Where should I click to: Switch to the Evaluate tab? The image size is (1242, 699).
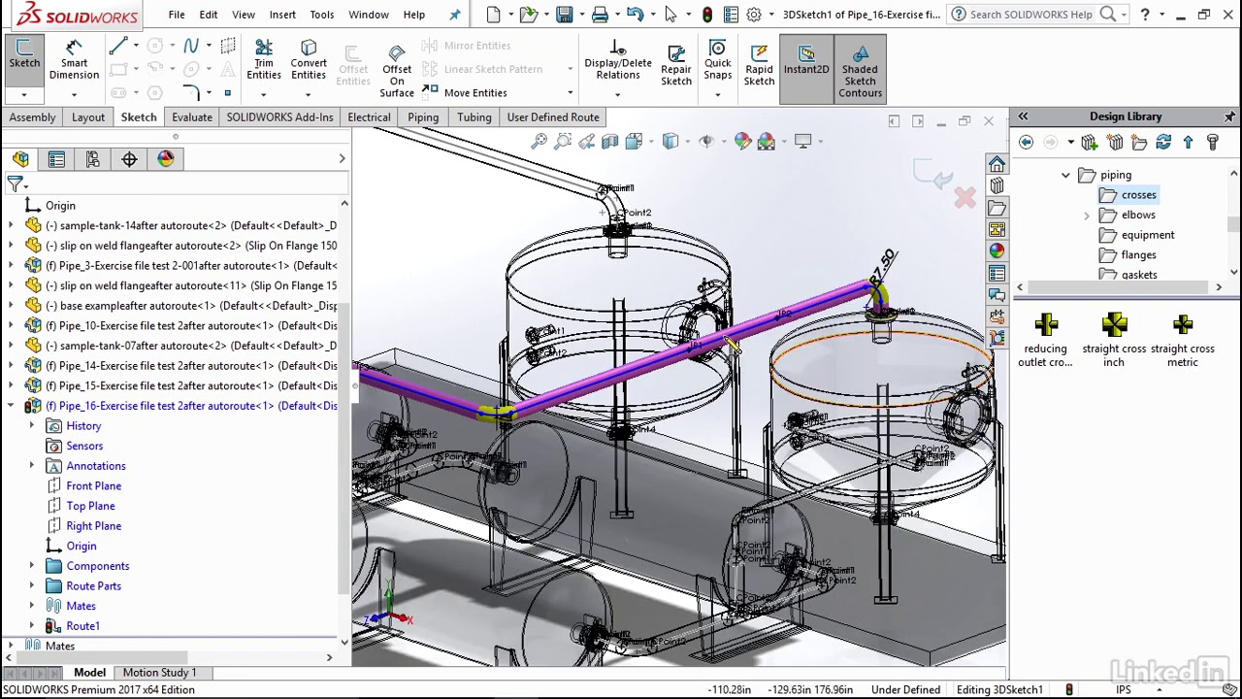coord(192,117)
